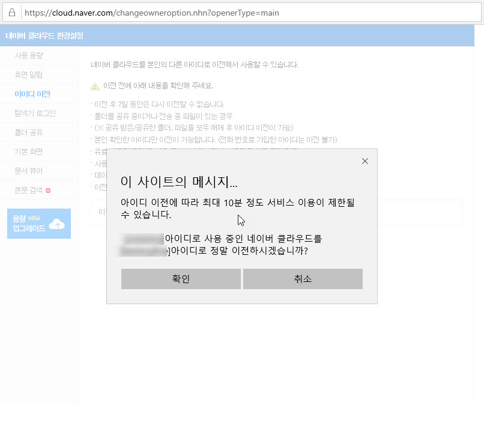Click the line beginning '본인 확인한 아이디만 이전이 가능합니다'

(x=216, y=139)
